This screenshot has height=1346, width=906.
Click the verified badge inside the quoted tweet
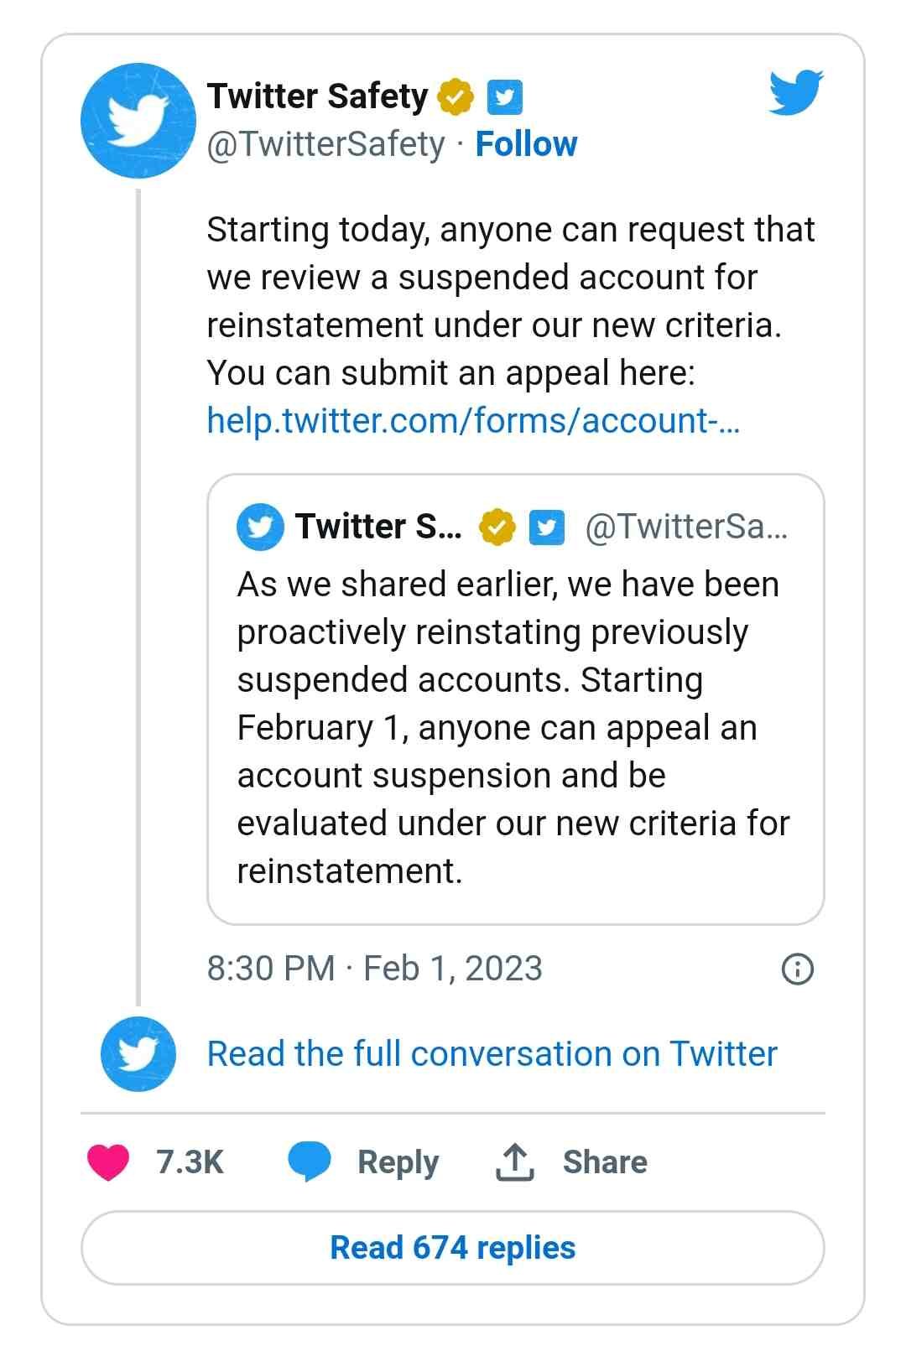coord(497,527)
